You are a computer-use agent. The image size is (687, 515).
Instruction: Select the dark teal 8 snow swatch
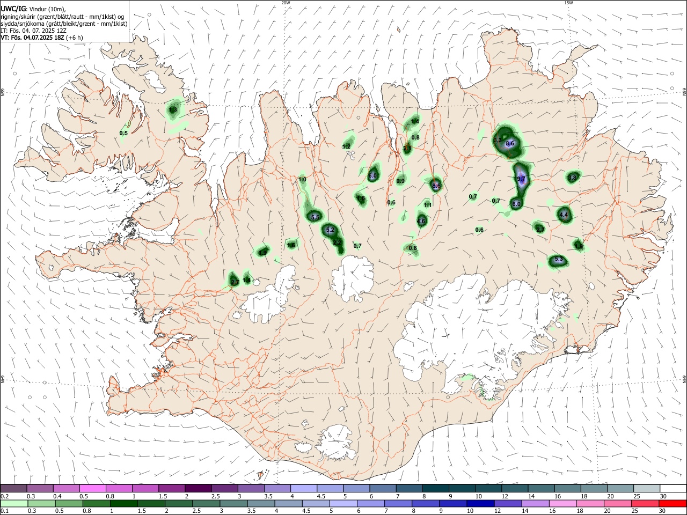click(x=436, y=489)
